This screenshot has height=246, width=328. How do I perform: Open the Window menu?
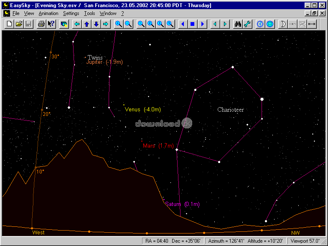pyautogui.click(x=108, y=13)
